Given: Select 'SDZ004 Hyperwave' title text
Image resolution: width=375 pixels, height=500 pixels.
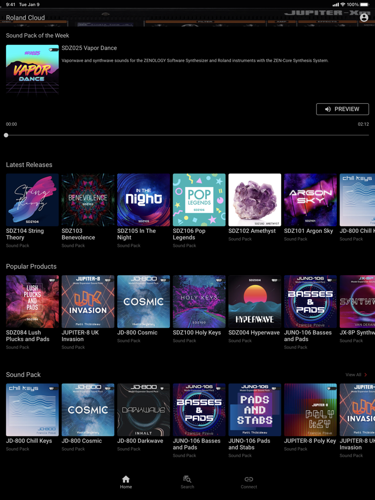Looking at the screenshot, I should [254, 332].
